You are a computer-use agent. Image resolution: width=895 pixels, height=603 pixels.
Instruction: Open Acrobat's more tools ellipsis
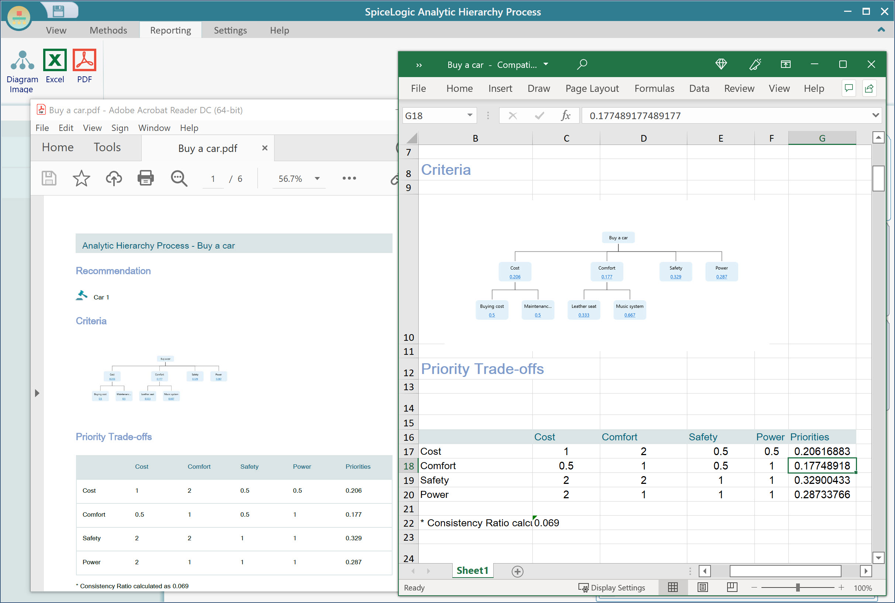pos(349,178)
